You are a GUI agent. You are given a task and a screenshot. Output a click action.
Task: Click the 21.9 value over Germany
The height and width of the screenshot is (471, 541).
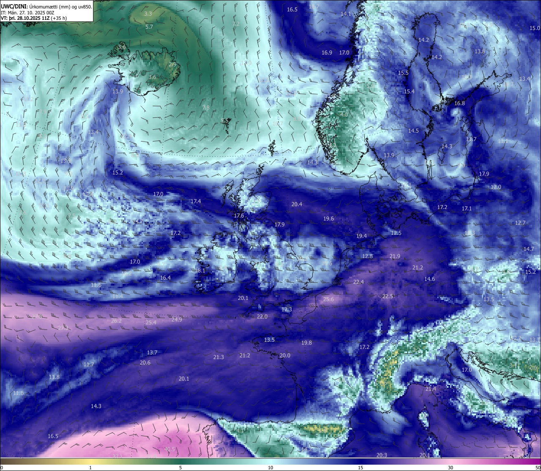(x=395, y=256)
